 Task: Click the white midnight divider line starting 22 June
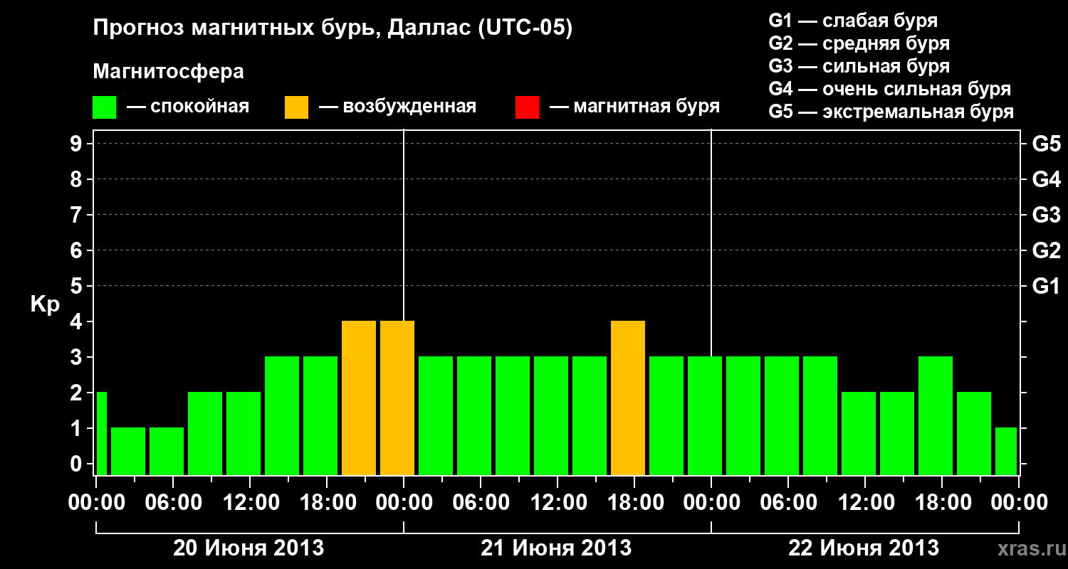point(711,243)
